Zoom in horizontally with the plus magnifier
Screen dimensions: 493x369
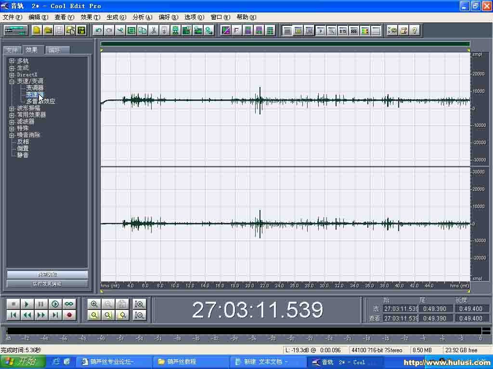(94, 304)
